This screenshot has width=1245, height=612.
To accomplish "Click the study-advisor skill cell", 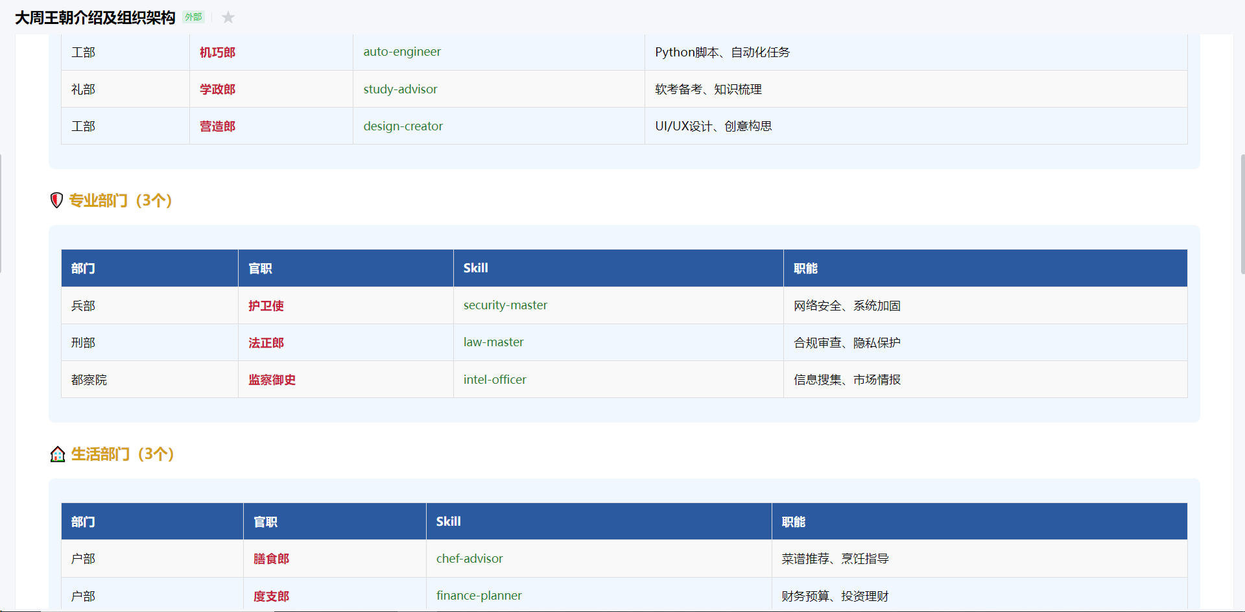I will (x=499, y=89).
